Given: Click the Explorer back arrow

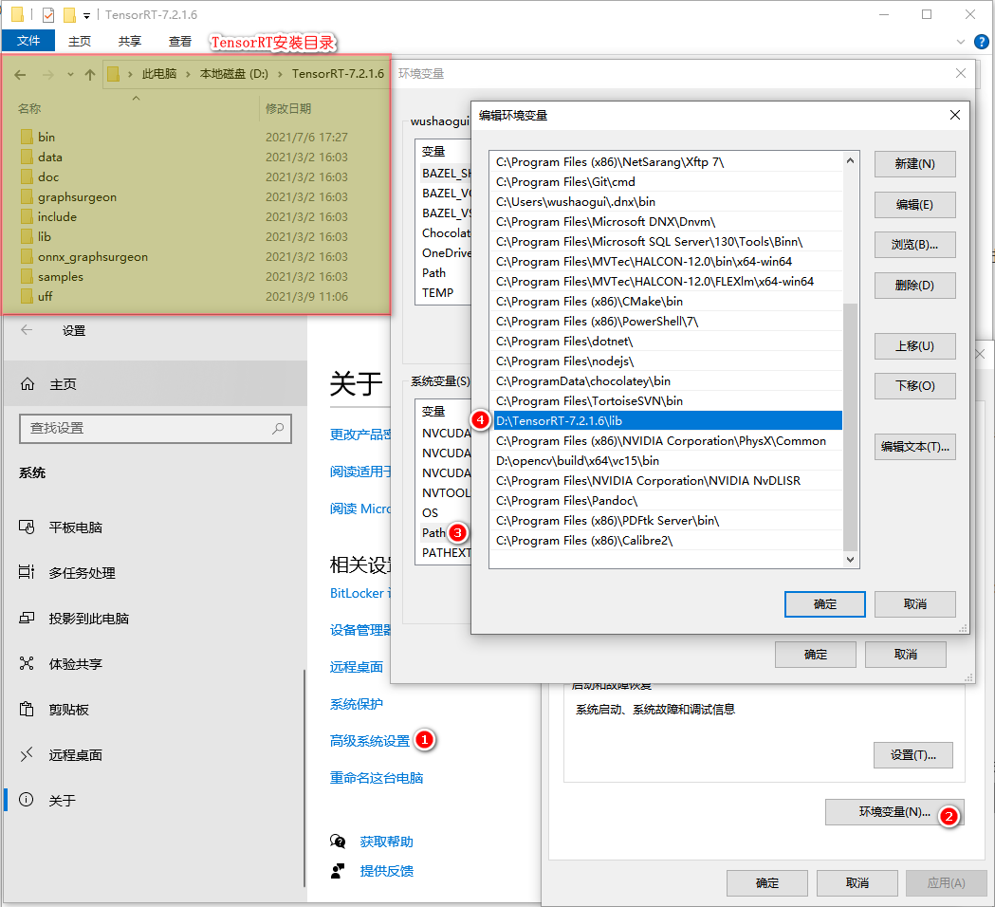Looking at the screenshot, I should pyautogui.click(x=20, y=74).
